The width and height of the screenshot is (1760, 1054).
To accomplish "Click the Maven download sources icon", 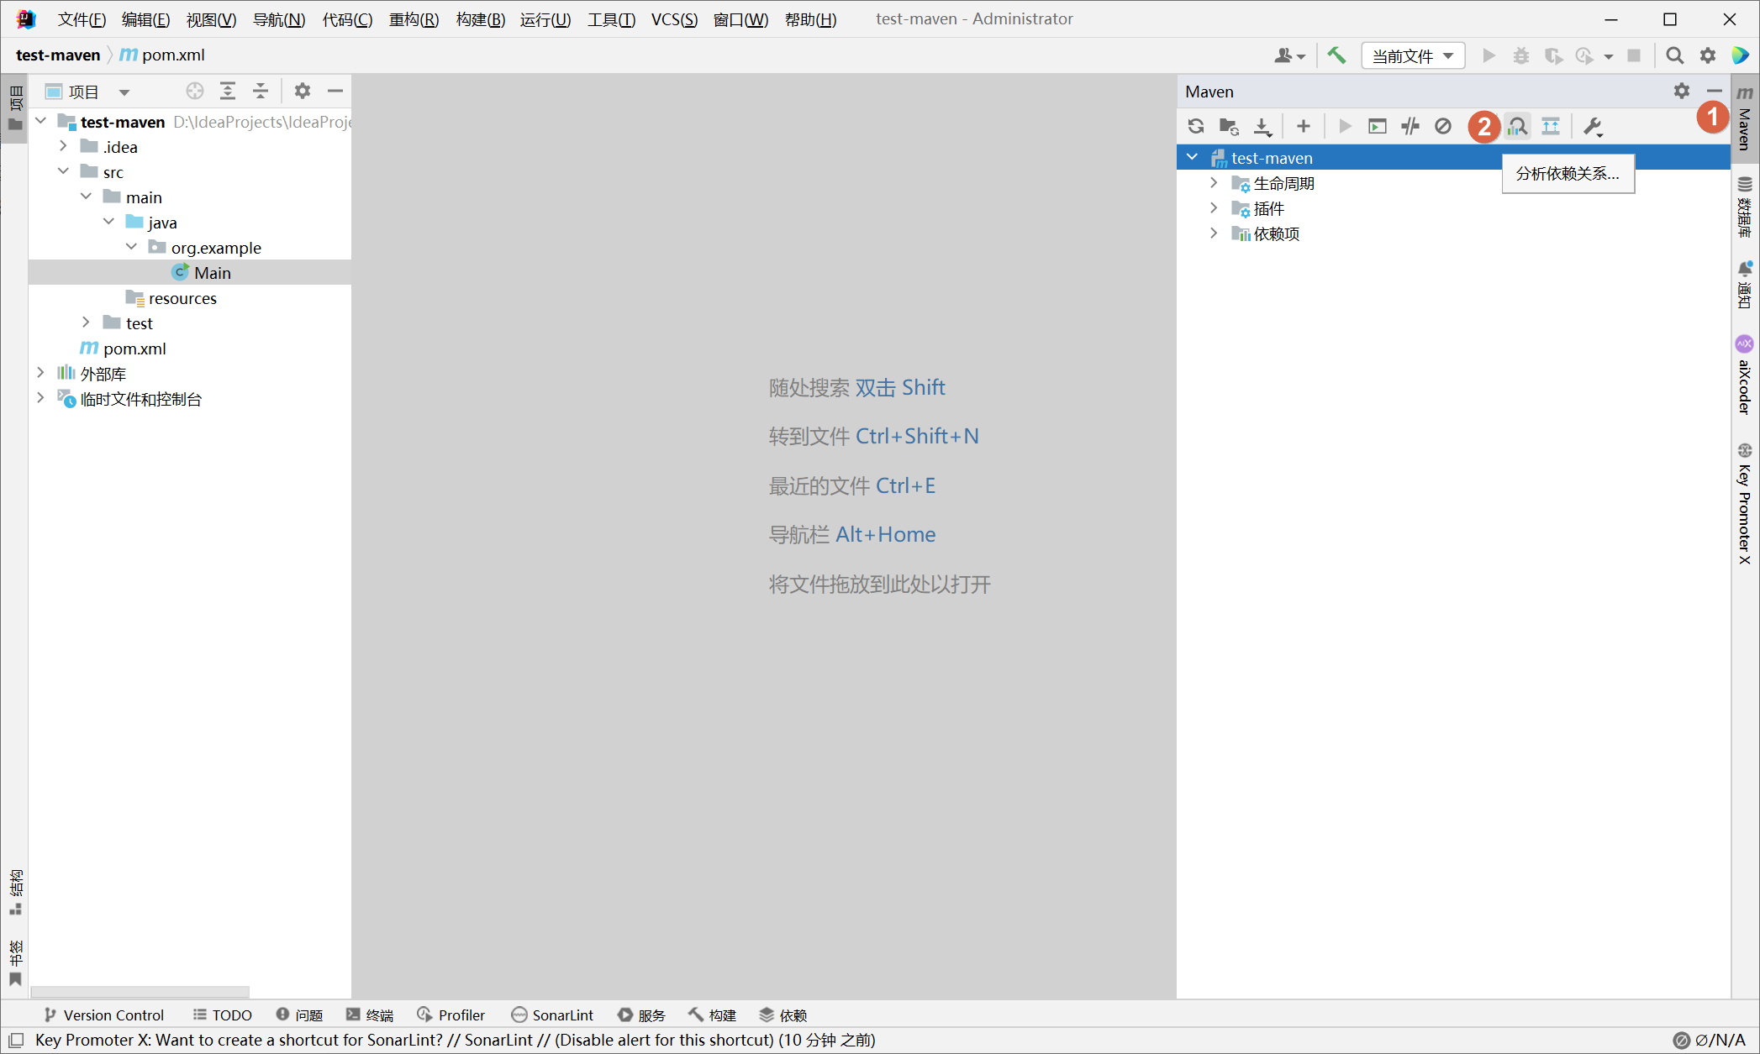I will pyautogui.click(x=1262, y=126).
